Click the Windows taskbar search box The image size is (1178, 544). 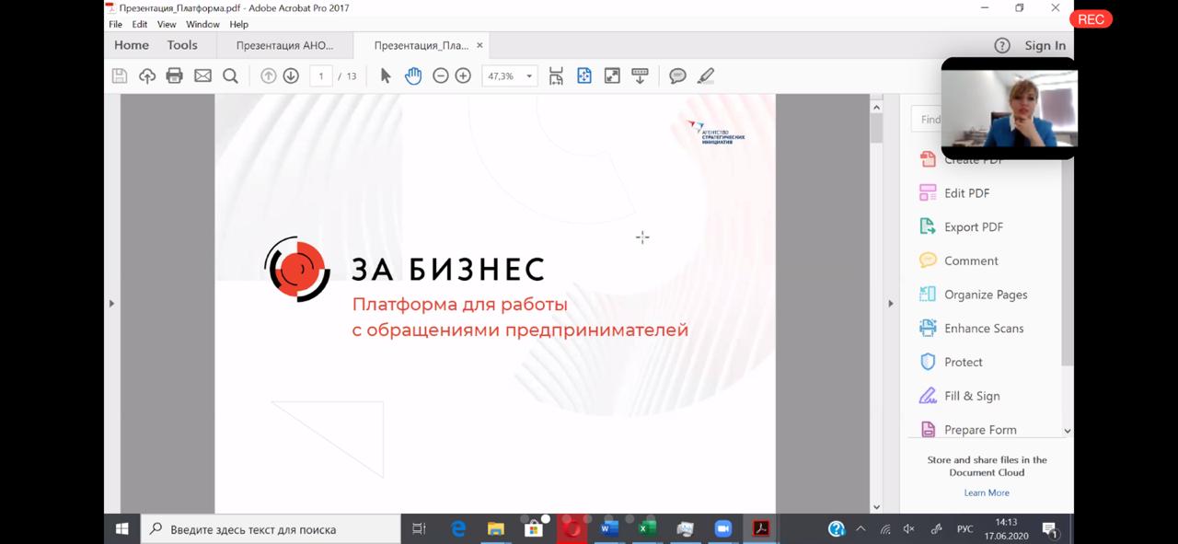[x=271, y=529]
